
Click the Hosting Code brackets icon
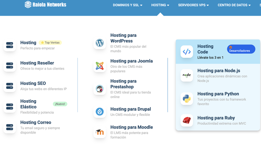point(187,52)
